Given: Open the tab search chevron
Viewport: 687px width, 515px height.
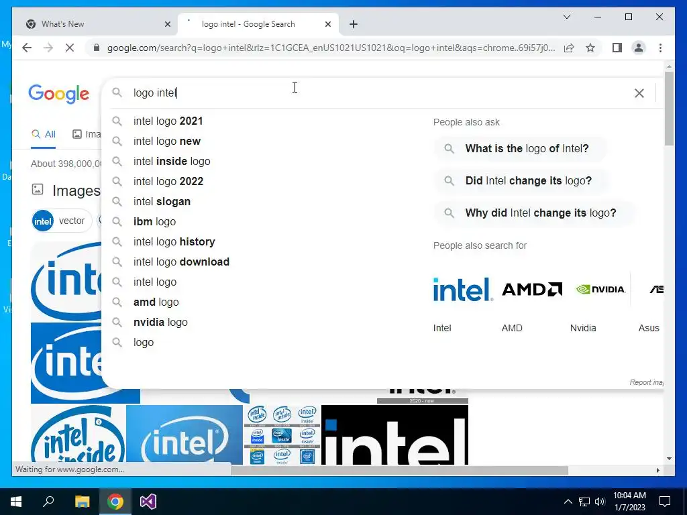Looking at the screenshot, I should click(566, 17).
